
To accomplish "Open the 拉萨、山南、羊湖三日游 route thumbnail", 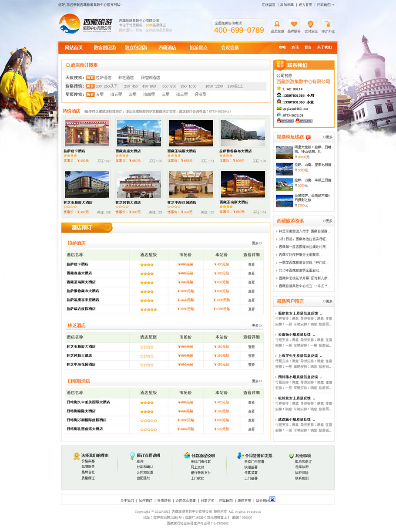I will (284, 184).
